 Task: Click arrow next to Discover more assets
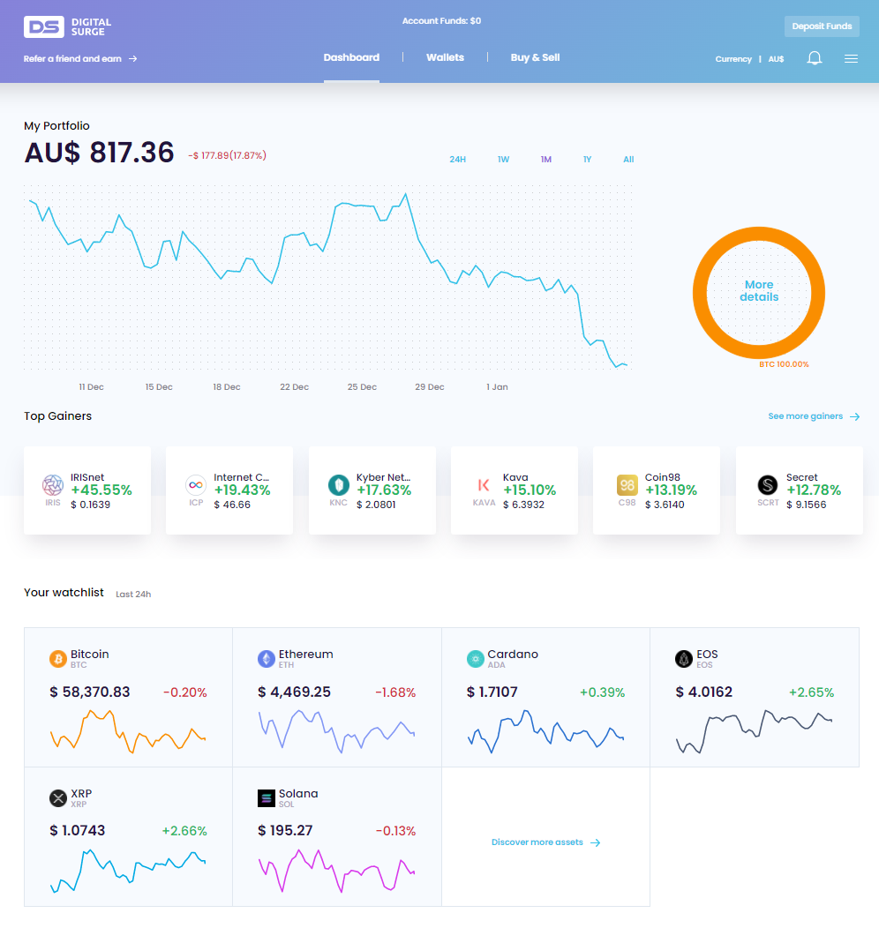tap(596, 842)
